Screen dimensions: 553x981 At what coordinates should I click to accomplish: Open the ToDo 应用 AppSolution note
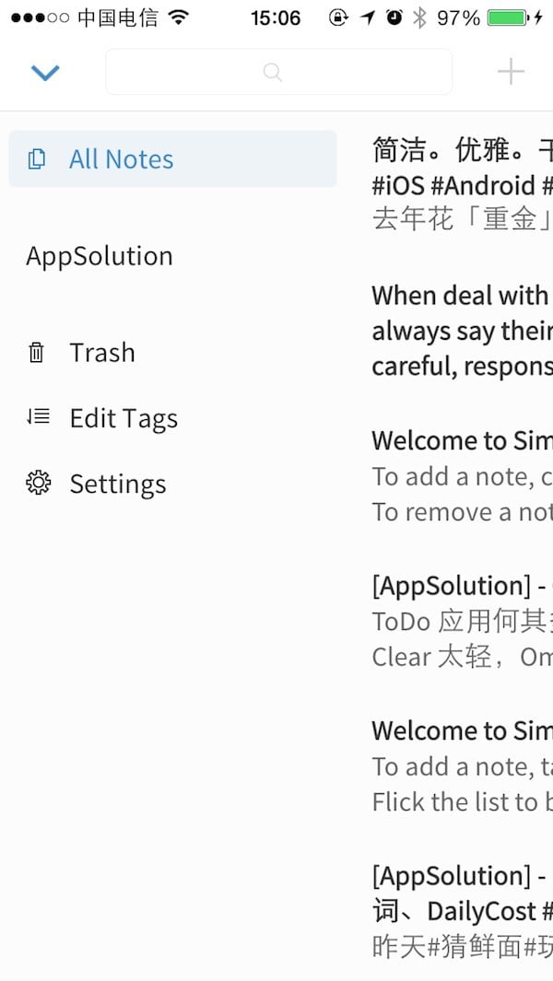(462, 621)
